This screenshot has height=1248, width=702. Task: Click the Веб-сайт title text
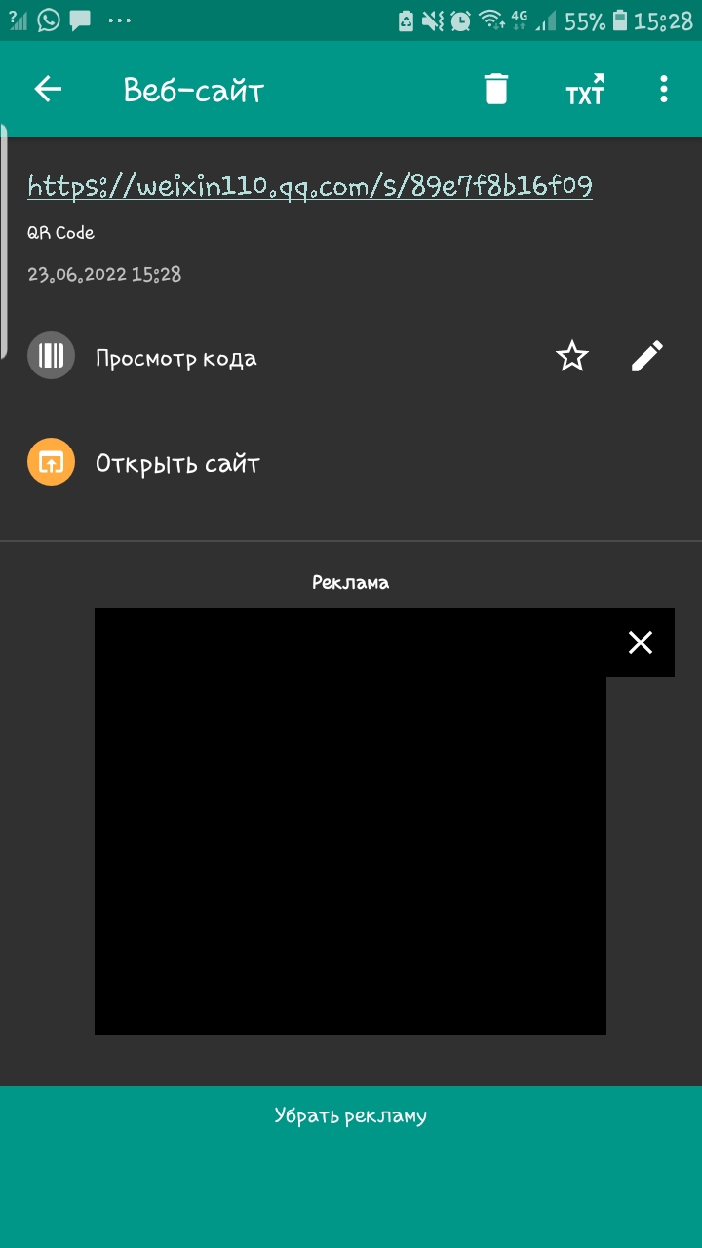point(194,91)
